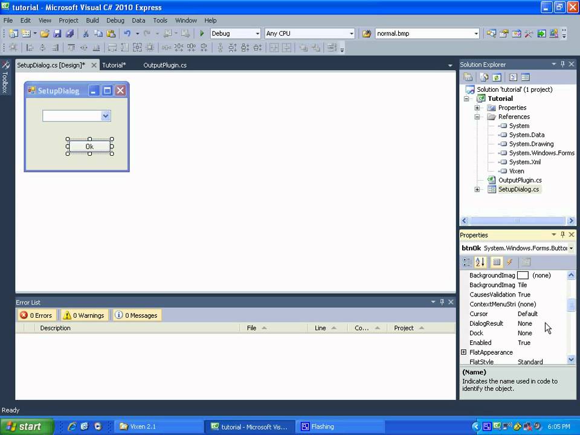580x435 pixels.
Task: Click the Properties vertical scrollbar thumb
Action: tap(571, 305)
